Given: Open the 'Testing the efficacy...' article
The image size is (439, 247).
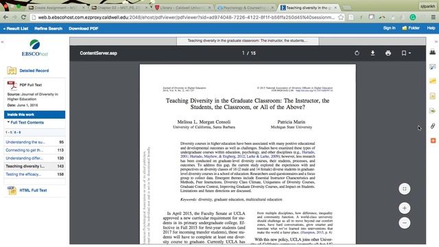Looking at the screenshot, I should (23, 174).
